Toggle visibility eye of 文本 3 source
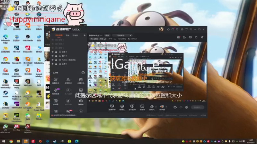The image size is (257, 144). point(52,40)
